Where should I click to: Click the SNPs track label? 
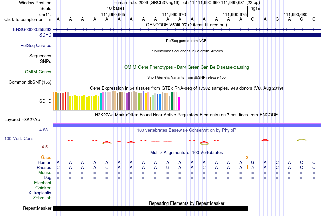46,61
